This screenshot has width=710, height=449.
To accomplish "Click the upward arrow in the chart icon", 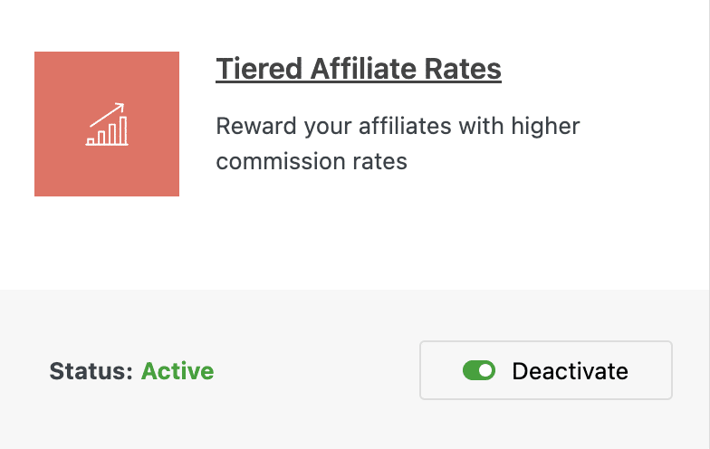I will coord(107,114).
